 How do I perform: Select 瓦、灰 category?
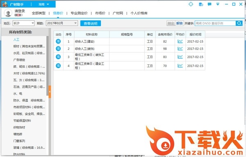pyautogui.click(x=29, y=80)
